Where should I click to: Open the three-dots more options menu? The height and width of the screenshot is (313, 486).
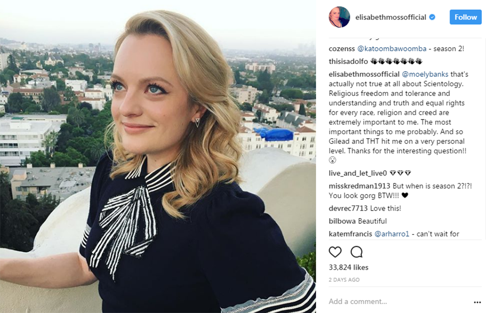pos(477,302)
